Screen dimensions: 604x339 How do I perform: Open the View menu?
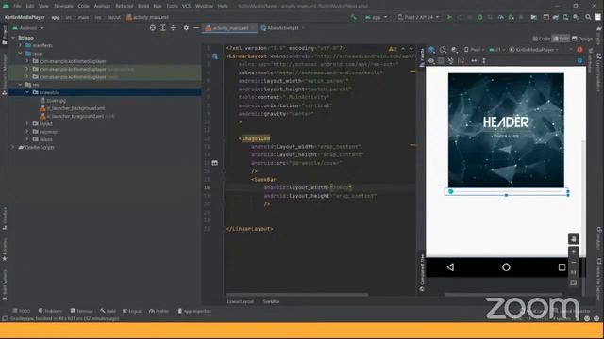tap(44, 6)
